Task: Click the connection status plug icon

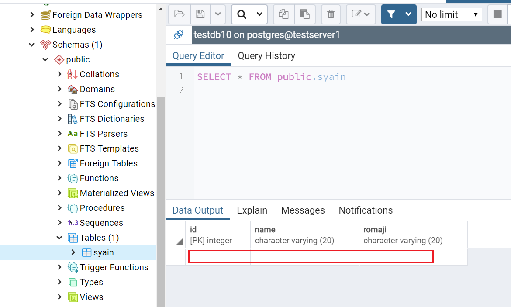Action: 179,34
